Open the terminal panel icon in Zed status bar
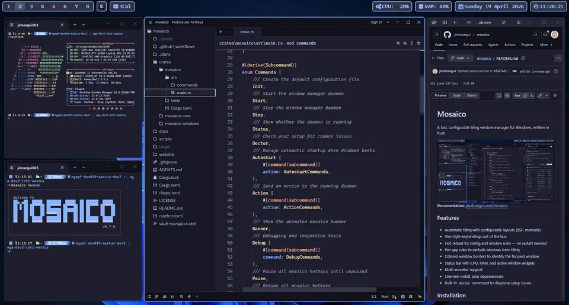Screen dimensions: 569x305 [x=403, y=296]
